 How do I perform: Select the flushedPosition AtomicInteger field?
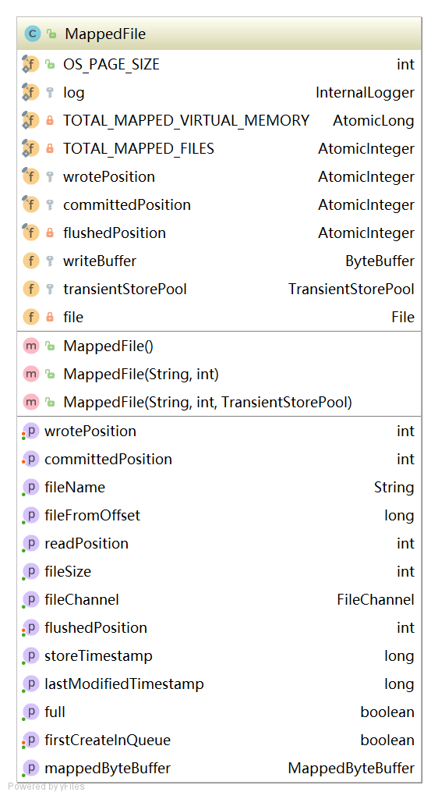coord(219,233)
